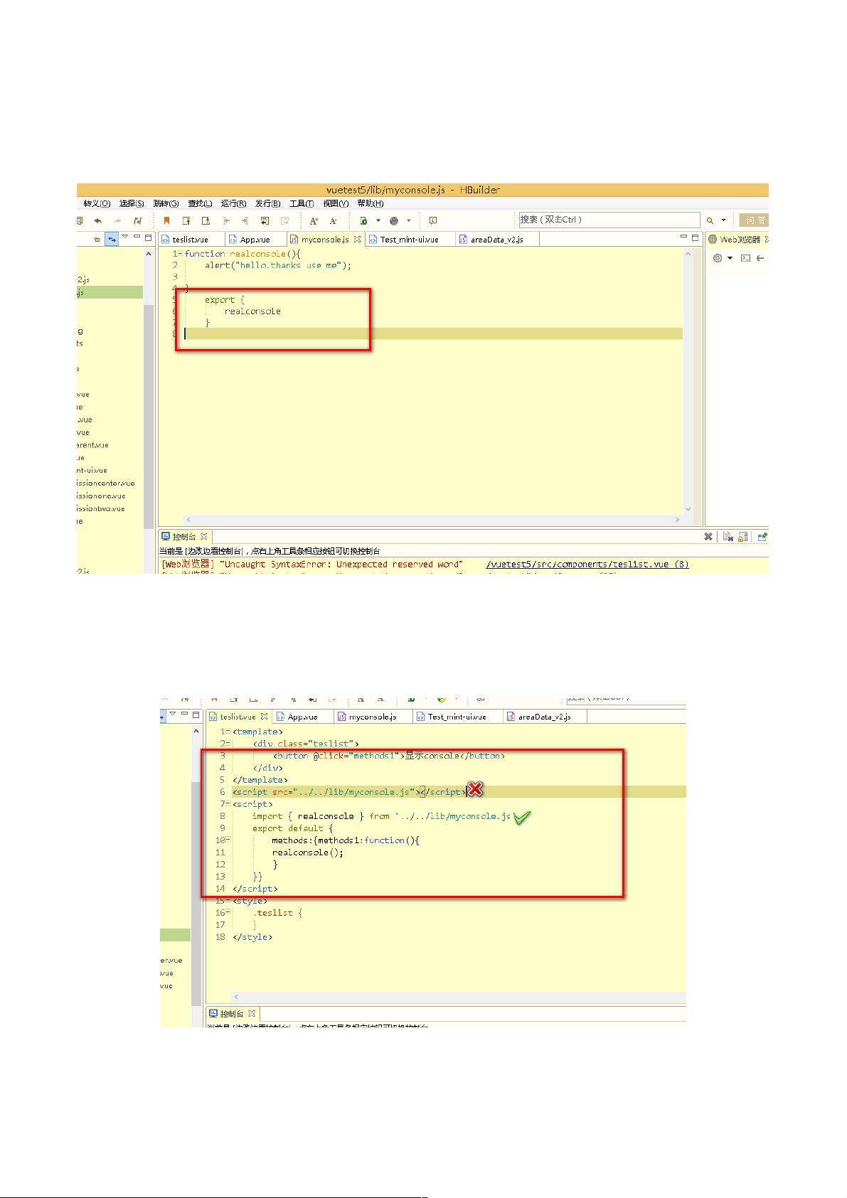Switch to Test_mint-ui.vue tab in lower window
847x1198 pixels.
[457, 717]
